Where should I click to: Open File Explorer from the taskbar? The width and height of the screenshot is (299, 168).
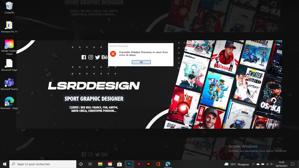tap(100, 164)
